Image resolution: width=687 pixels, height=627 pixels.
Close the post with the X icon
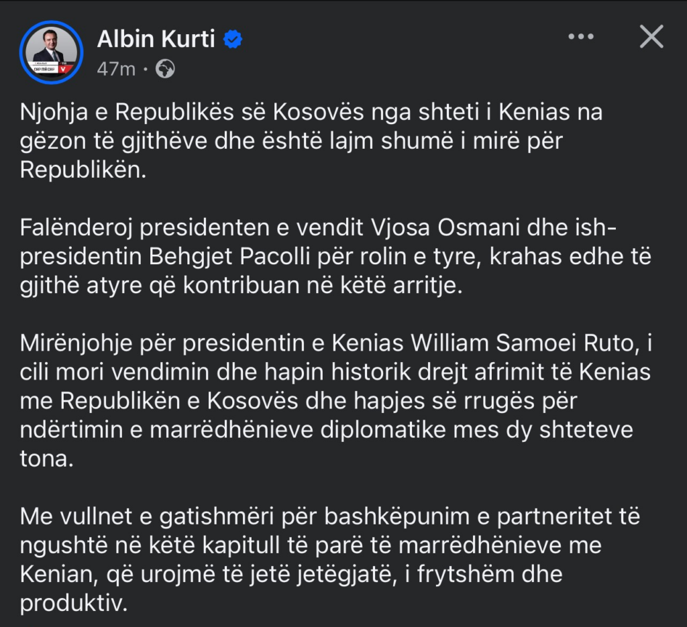(651, 38)
